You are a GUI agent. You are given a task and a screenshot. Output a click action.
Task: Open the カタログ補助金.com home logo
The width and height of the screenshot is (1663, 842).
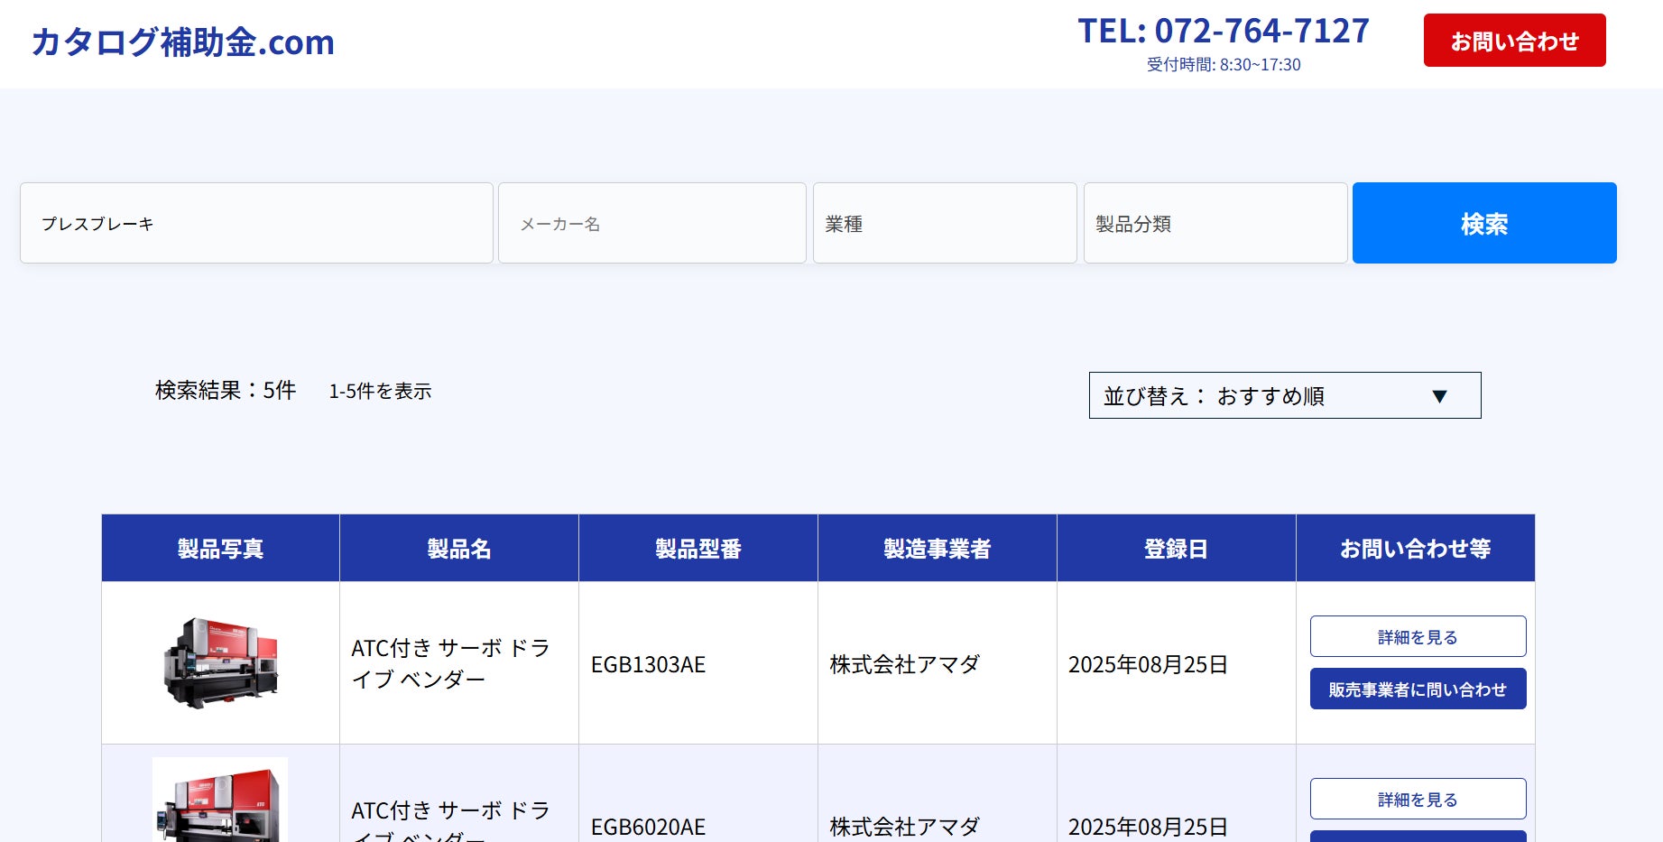click(x=183, y=42)
